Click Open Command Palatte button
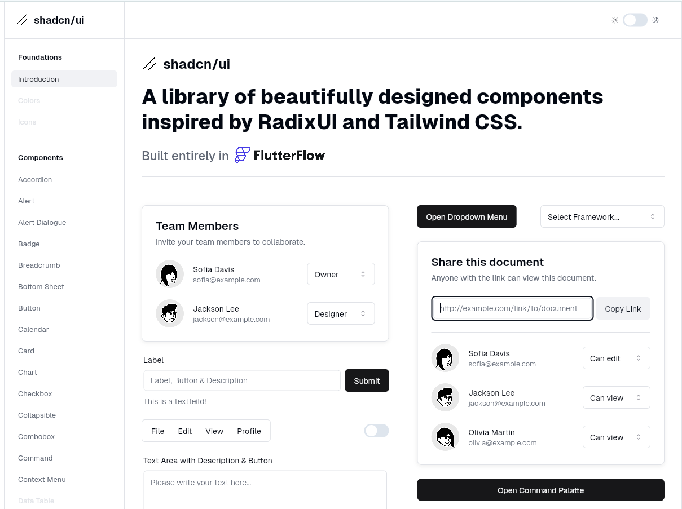The width and height of the screenshot is (682, 509). 540,490
